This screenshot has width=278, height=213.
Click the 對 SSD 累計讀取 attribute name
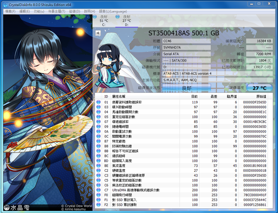click(124, 205)
